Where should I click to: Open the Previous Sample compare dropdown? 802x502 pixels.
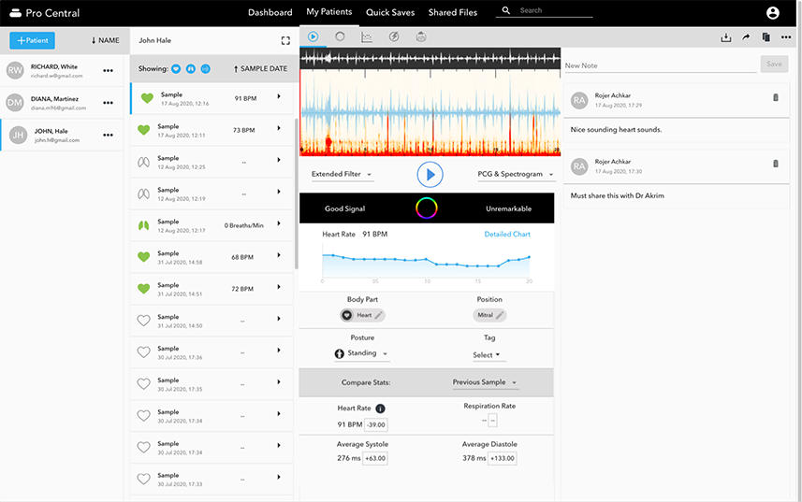485,382
